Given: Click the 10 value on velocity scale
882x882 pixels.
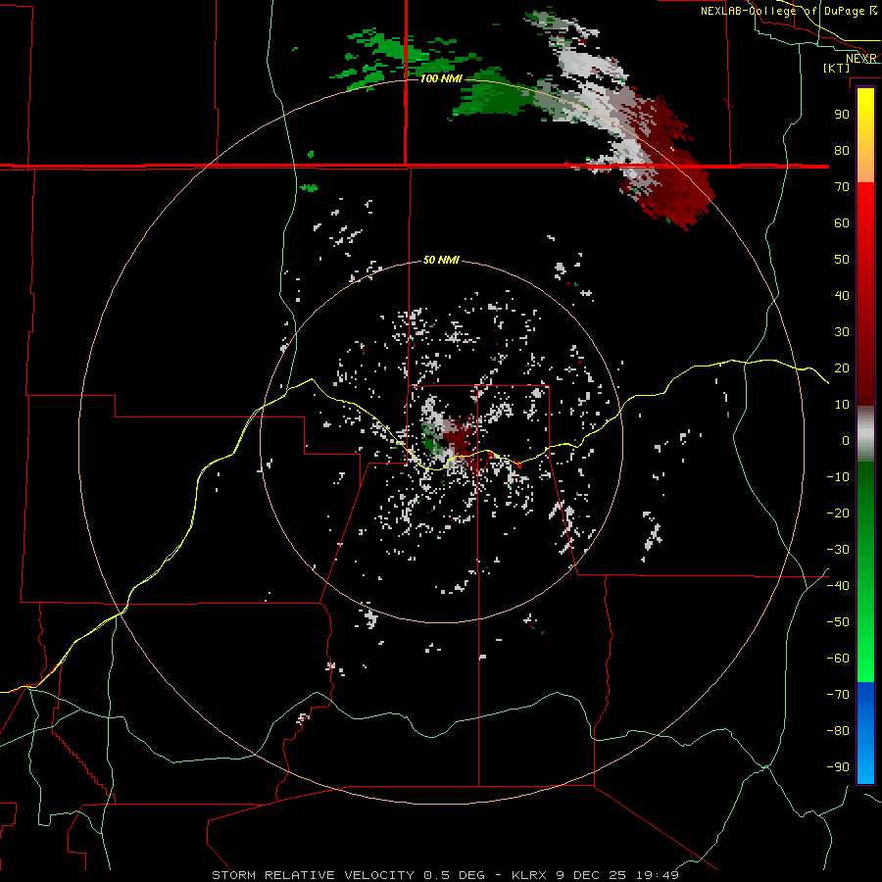Looking at the screenshot, I should [x=842, y=405].
